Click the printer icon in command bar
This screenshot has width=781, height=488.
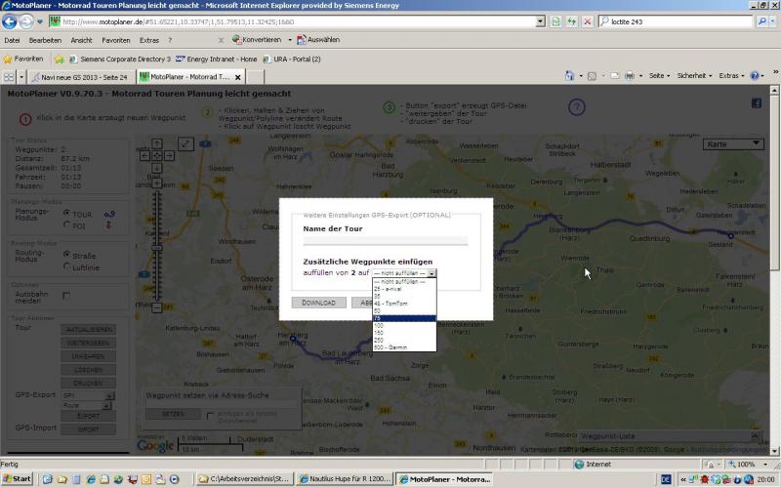point(630,76)
